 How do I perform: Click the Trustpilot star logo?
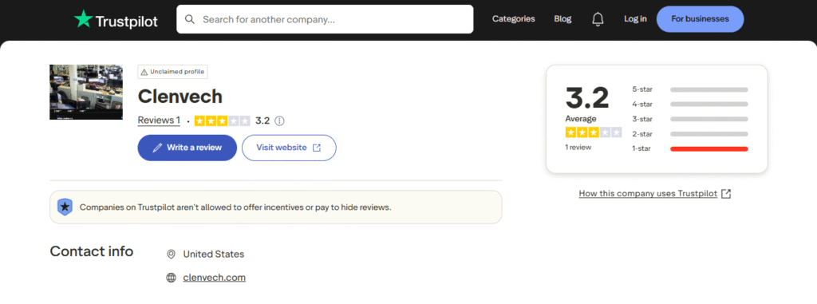(83, 19)
